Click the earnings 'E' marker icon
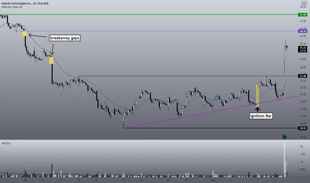 [x=284, y=137]
